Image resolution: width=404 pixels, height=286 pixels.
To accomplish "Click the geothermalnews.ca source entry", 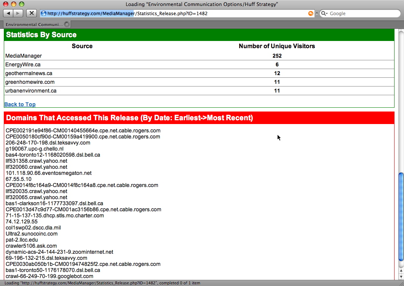I will (x=29, y=73).
